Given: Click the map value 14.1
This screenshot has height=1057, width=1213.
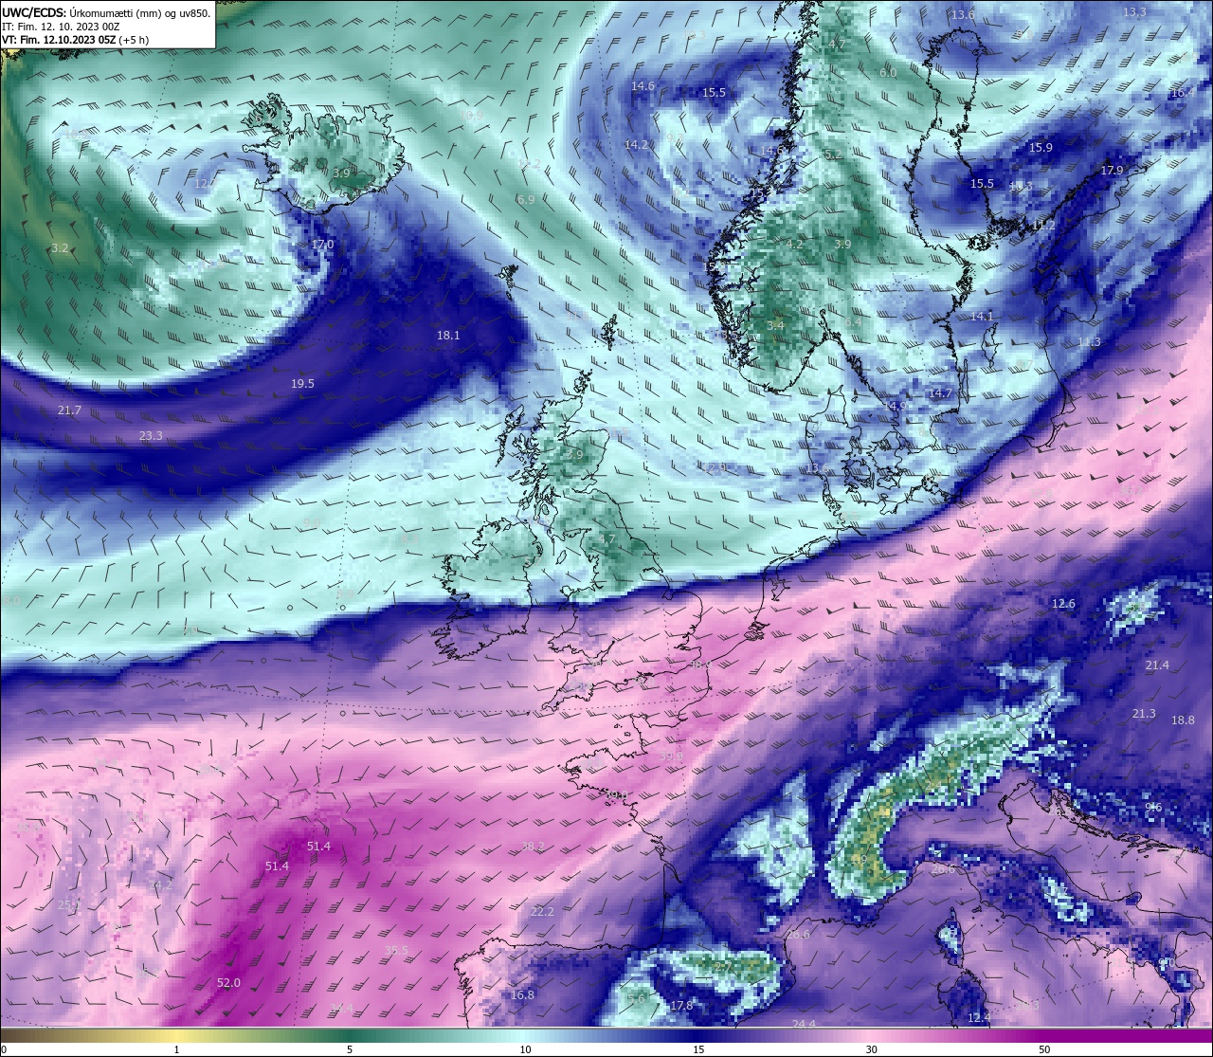Looking at the screenshot, I should pos(982,317).
